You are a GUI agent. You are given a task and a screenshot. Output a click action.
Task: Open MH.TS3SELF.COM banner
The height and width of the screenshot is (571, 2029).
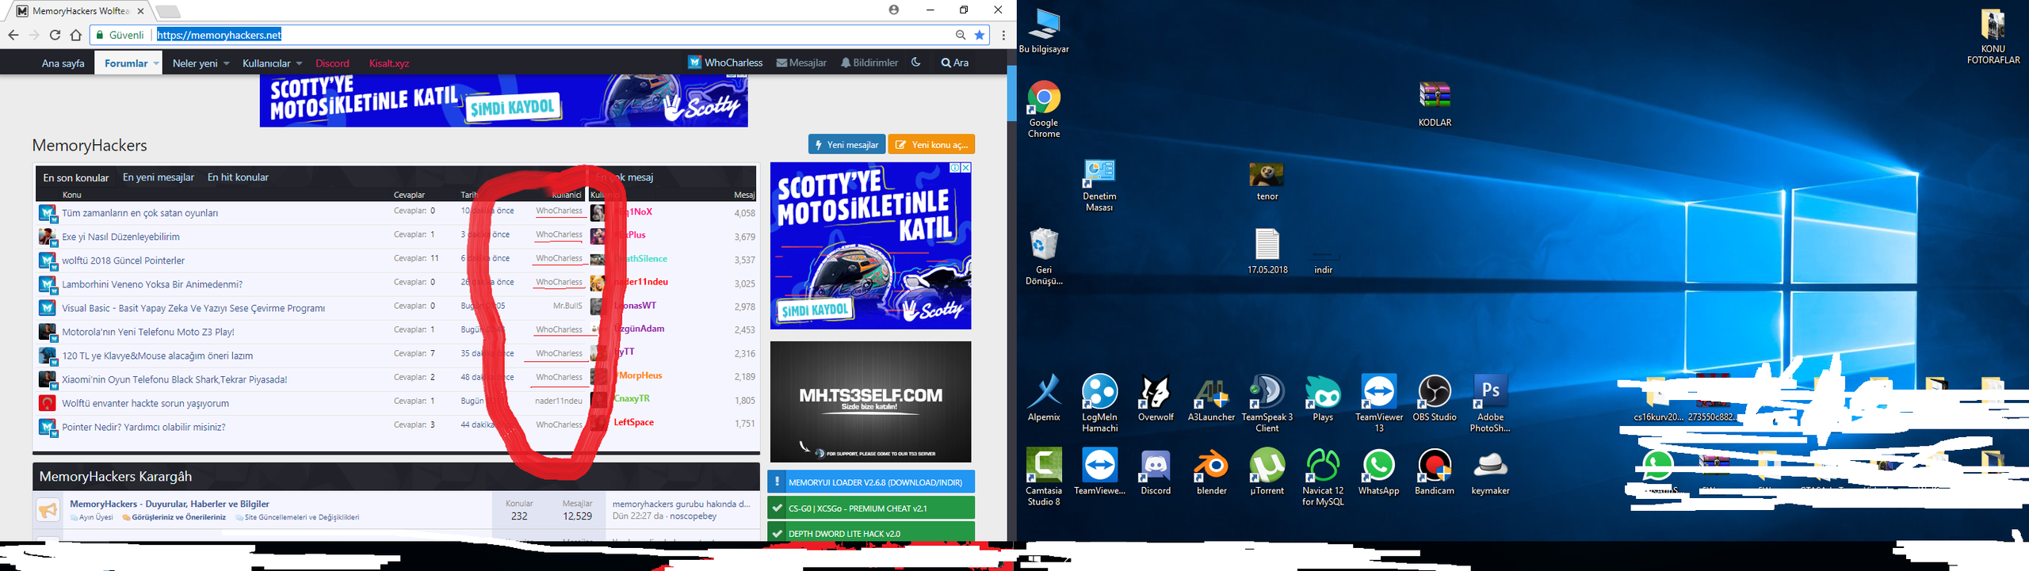870,402
